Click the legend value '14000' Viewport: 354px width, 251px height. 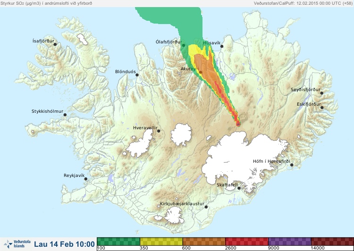pos(318,248)
